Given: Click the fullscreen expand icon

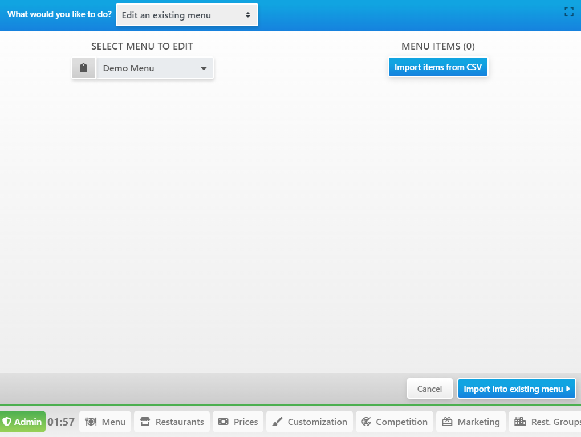Looking at the screenshot, I should (x=568, y=11).
